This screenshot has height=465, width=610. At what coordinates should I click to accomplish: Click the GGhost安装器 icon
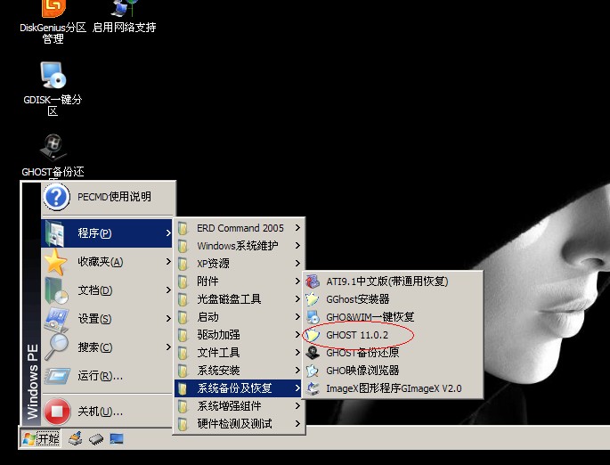[313, 298]
